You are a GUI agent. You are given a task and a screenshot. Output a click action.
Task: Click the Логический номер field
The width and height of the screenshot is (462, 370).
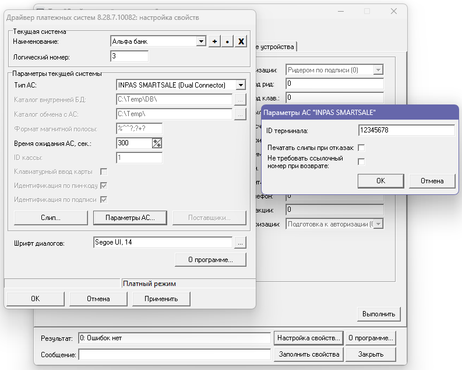129,56
